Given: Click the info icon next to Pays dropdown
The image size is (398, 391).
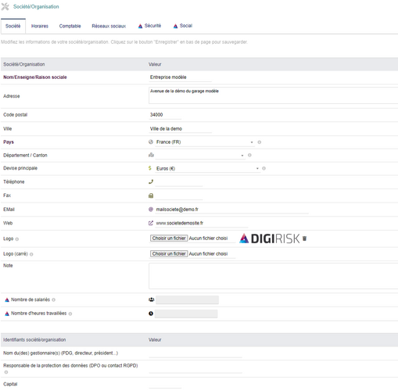Looking at the screenshot, I should 260,142.
